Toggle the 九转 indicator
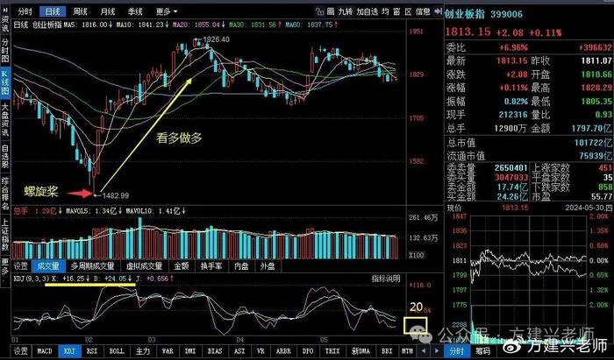Image resolution: width=614 pixels, height=360 pixels. (345, 11)
